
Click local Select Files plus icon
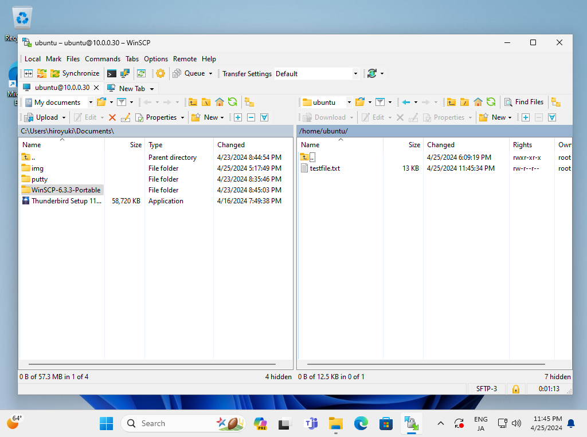238,117
